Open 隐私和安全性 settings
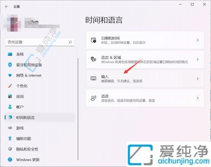The image size is (211, 167). tap(40, 149)
